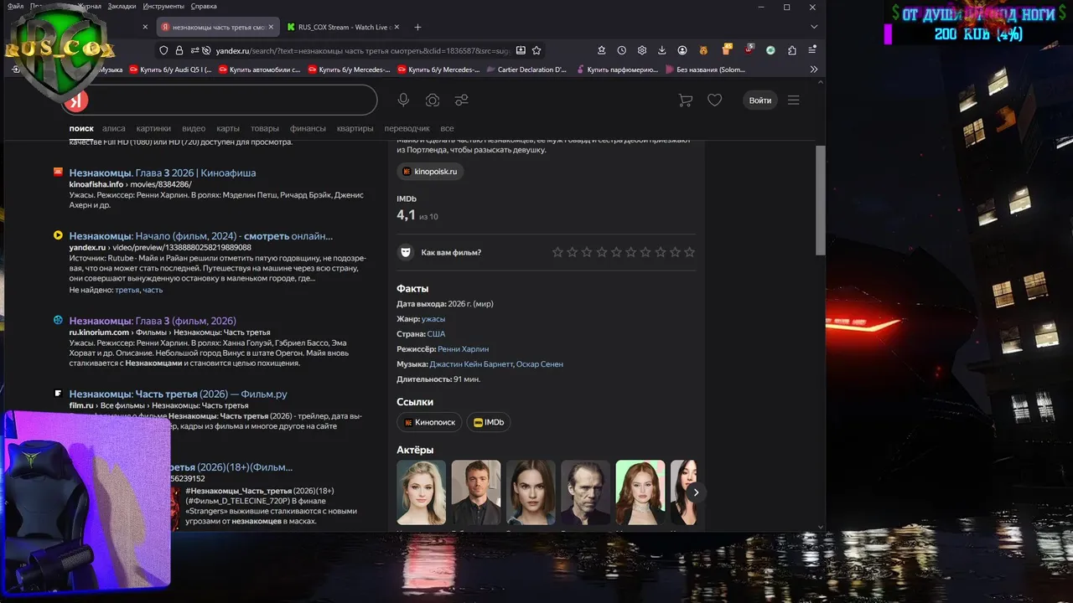This screenshot has height=603, width=1073.
Task: Click red-haired actress portrait thumbnail
Action: coord(640,492)
